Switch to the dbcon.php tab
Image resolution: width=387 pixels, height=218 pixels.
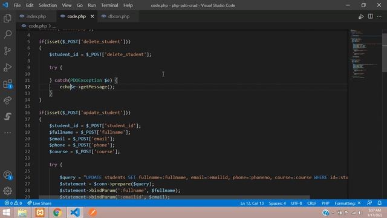(119, 16)
